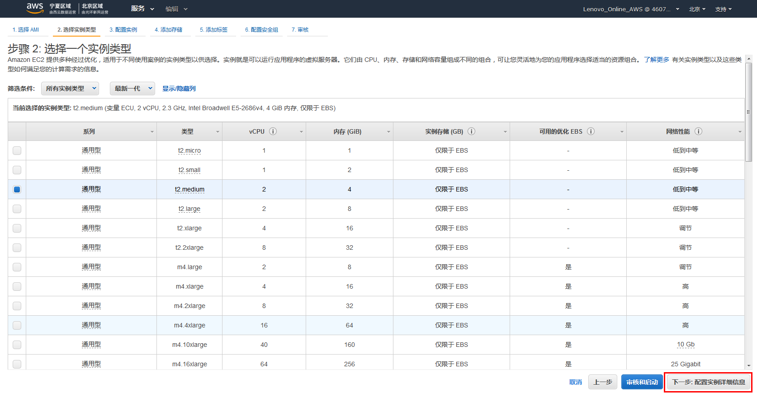Open the 内存 (GiB) column filter arrow
The height and width of the screenshot is (397, 757).
(x=388, y=132)
